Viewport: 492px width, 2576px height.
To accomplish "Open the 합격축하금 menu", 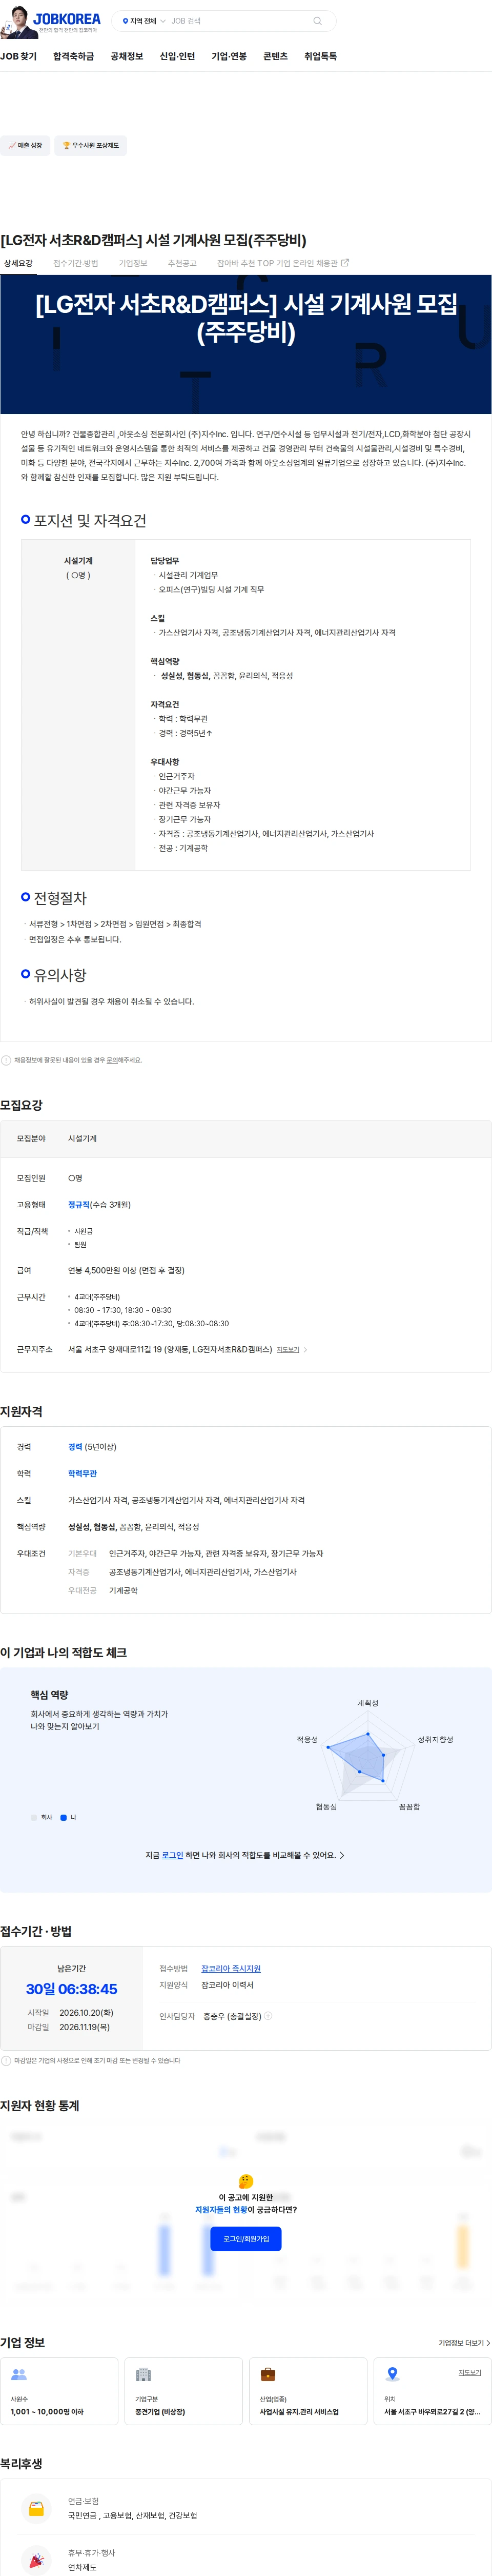I will tap(74, 56).
